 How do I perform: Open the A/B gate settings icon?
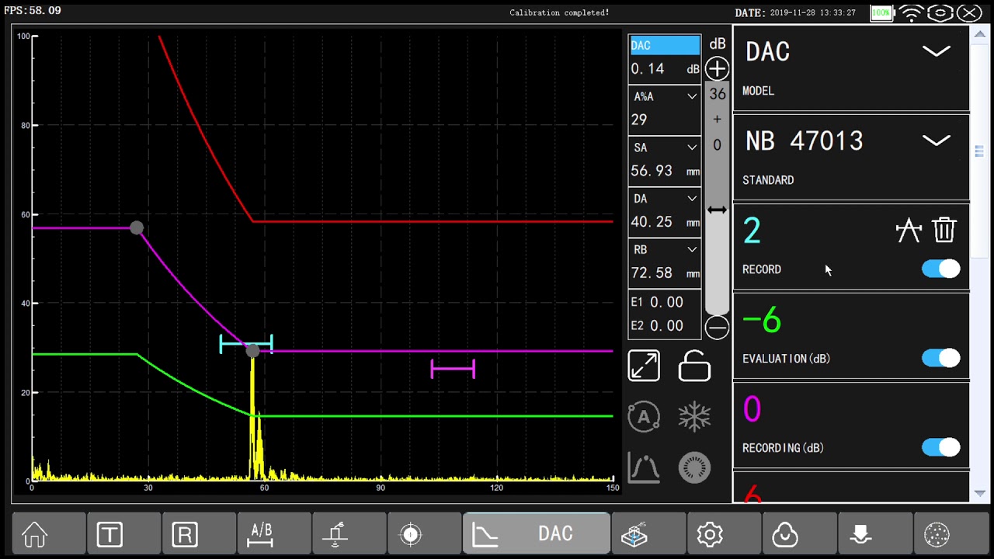[260, 534]
